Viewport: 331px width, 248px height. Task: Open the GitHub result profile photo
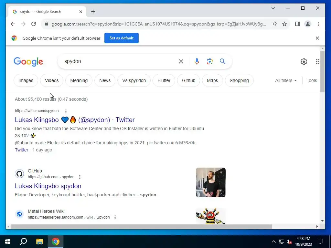point(211,182)
